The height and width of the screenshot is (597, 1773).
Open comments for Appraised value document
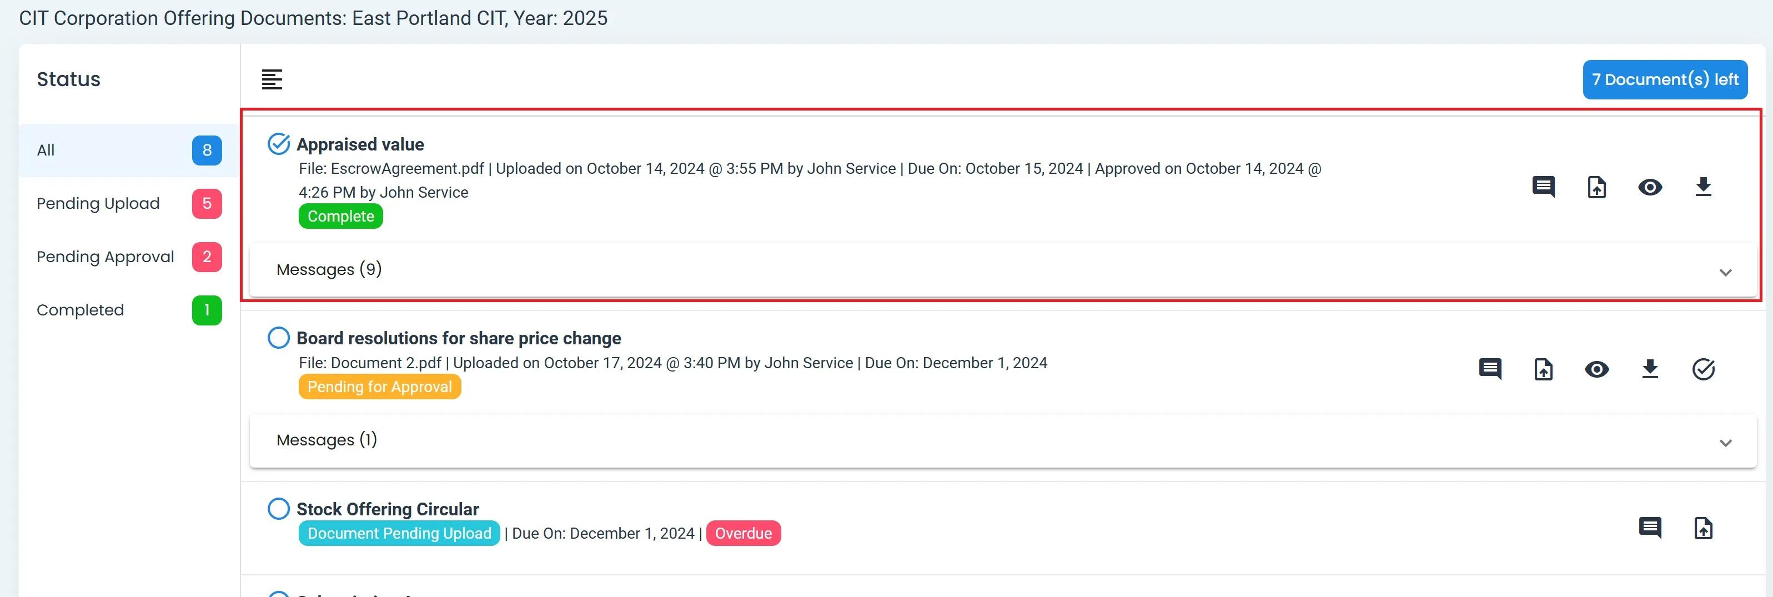click(x=1543, y=187)
